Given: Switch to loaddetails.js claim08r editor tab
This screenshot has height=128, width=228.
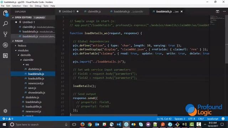Looking at the screenshot, I should click(x=128, y=11).
